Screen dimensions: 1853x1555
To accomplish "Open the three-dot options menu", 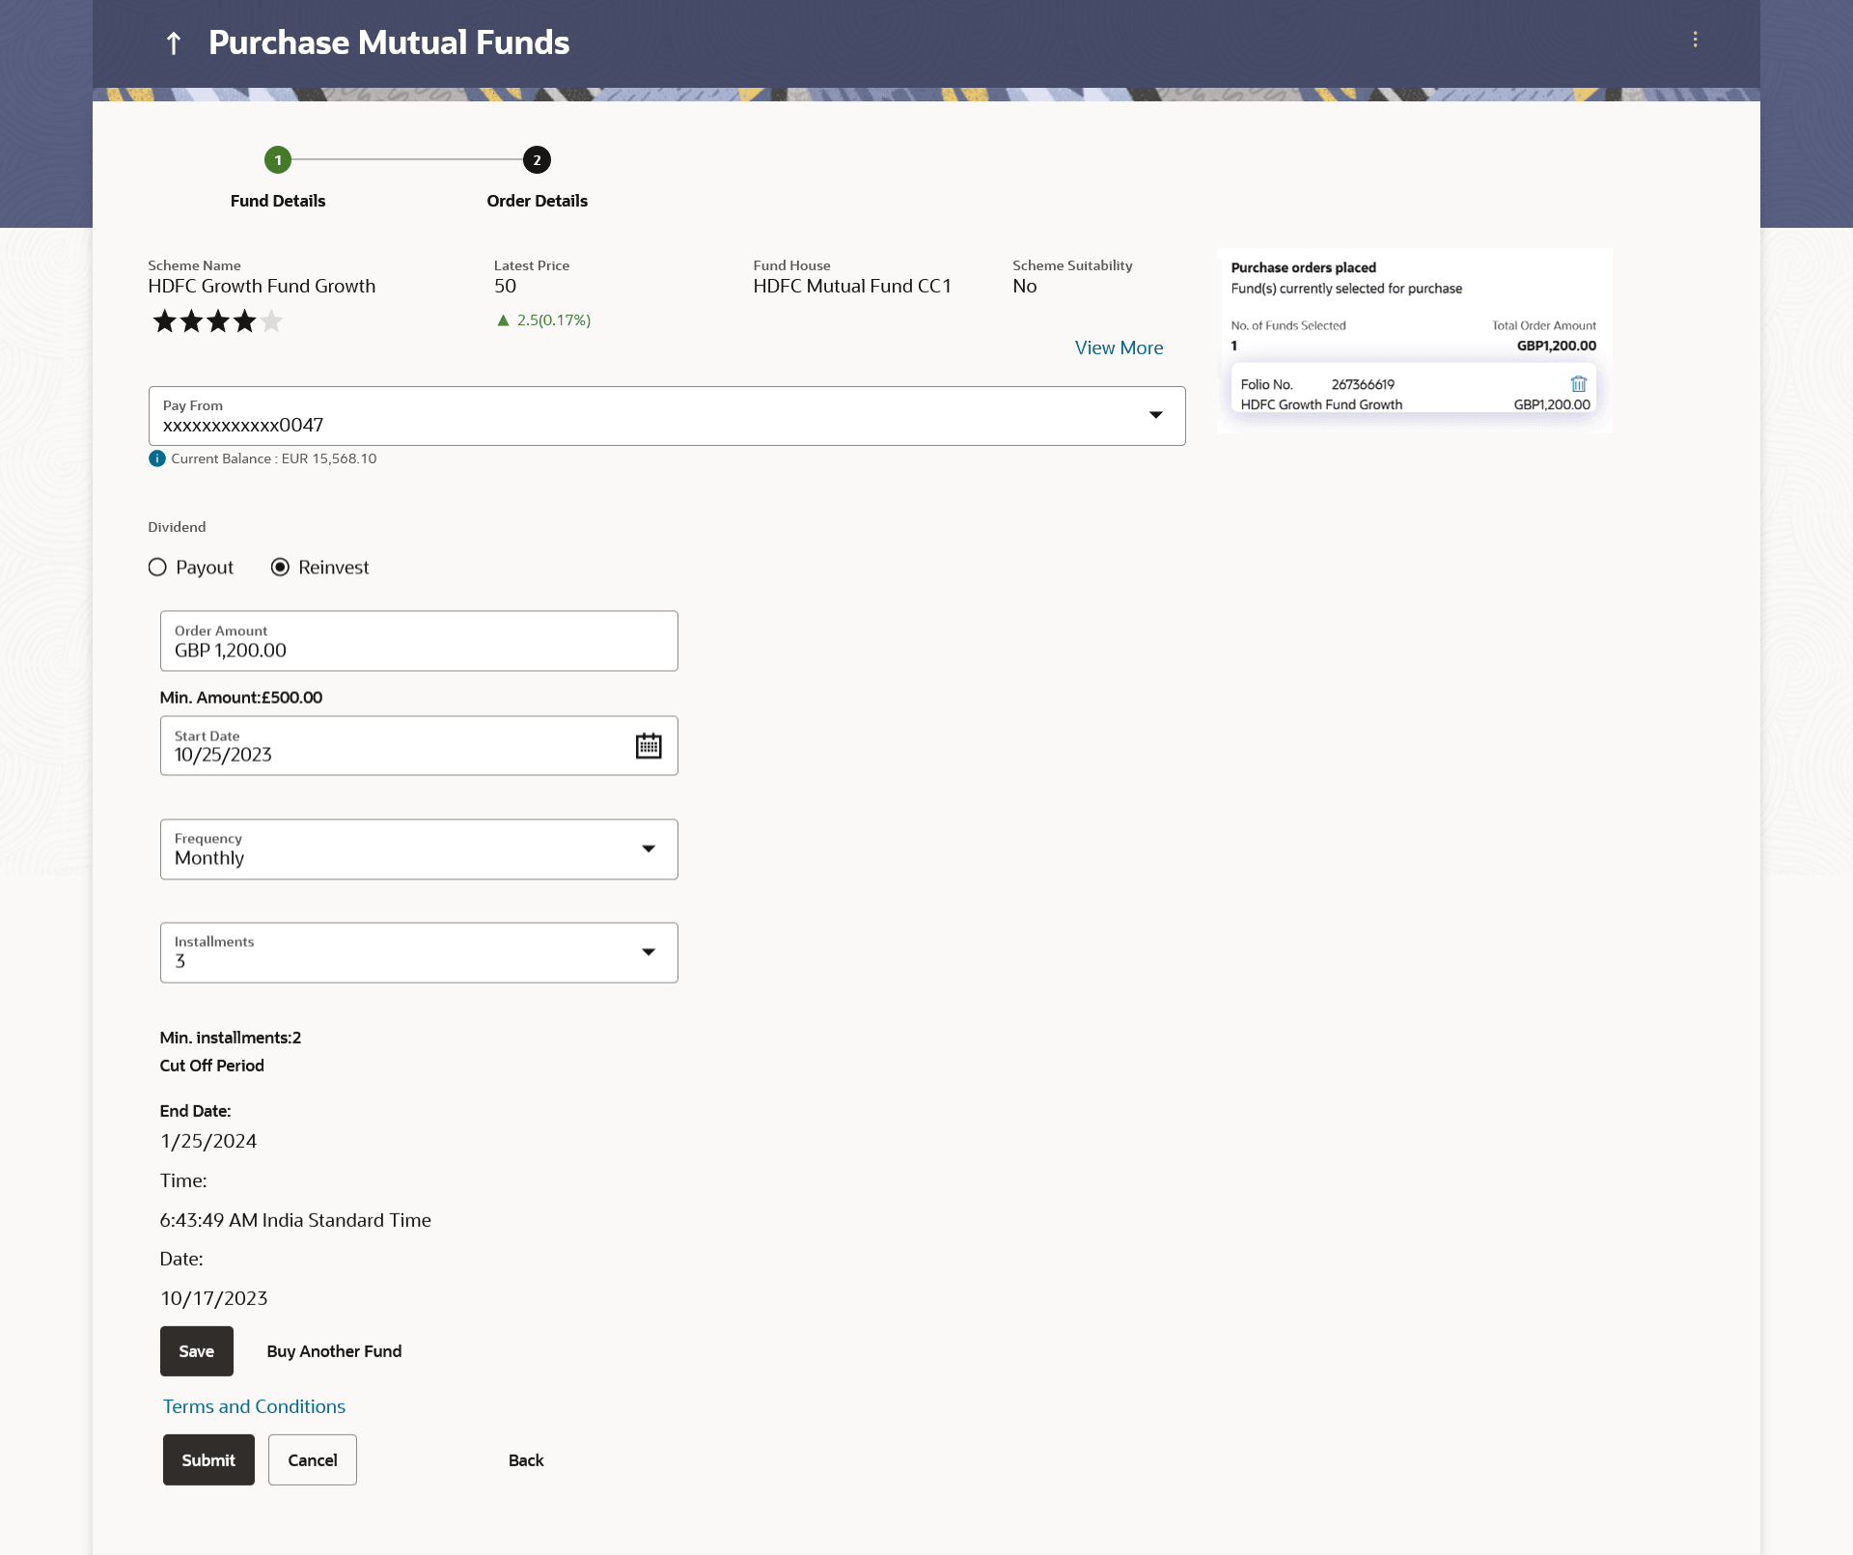I will click(x=1695, y=40).
